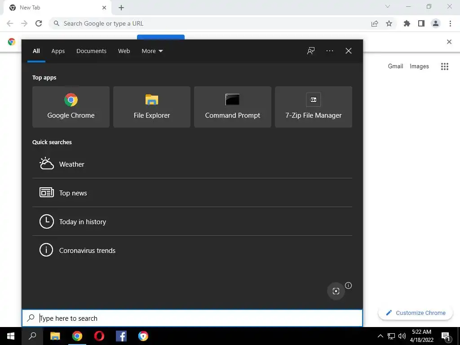Click Chrome's Back navigation arrow
The image size is (460, 345).
click(10, 23)
